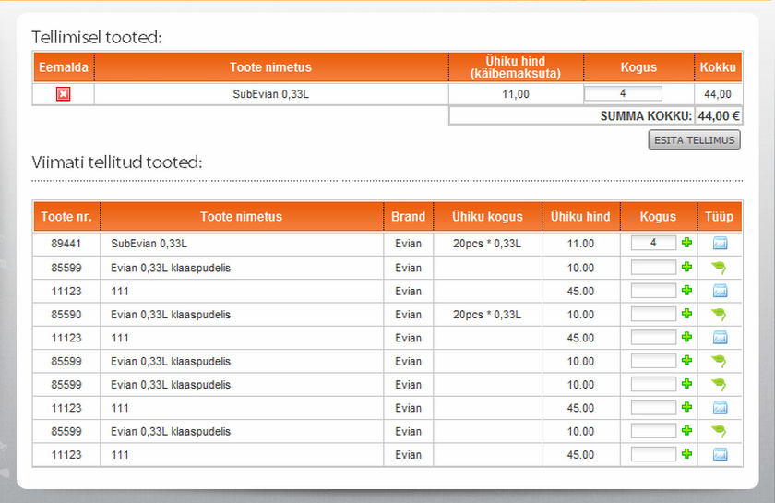Focus quantity field in the first 85599 row
Image resolution: width=775 pixels, height=503 pixels.
[653, 267]
